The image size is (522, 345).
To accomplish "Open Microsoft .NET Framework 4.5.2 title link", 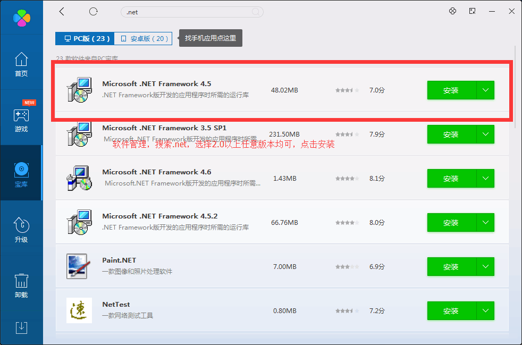I will (159, 216).
